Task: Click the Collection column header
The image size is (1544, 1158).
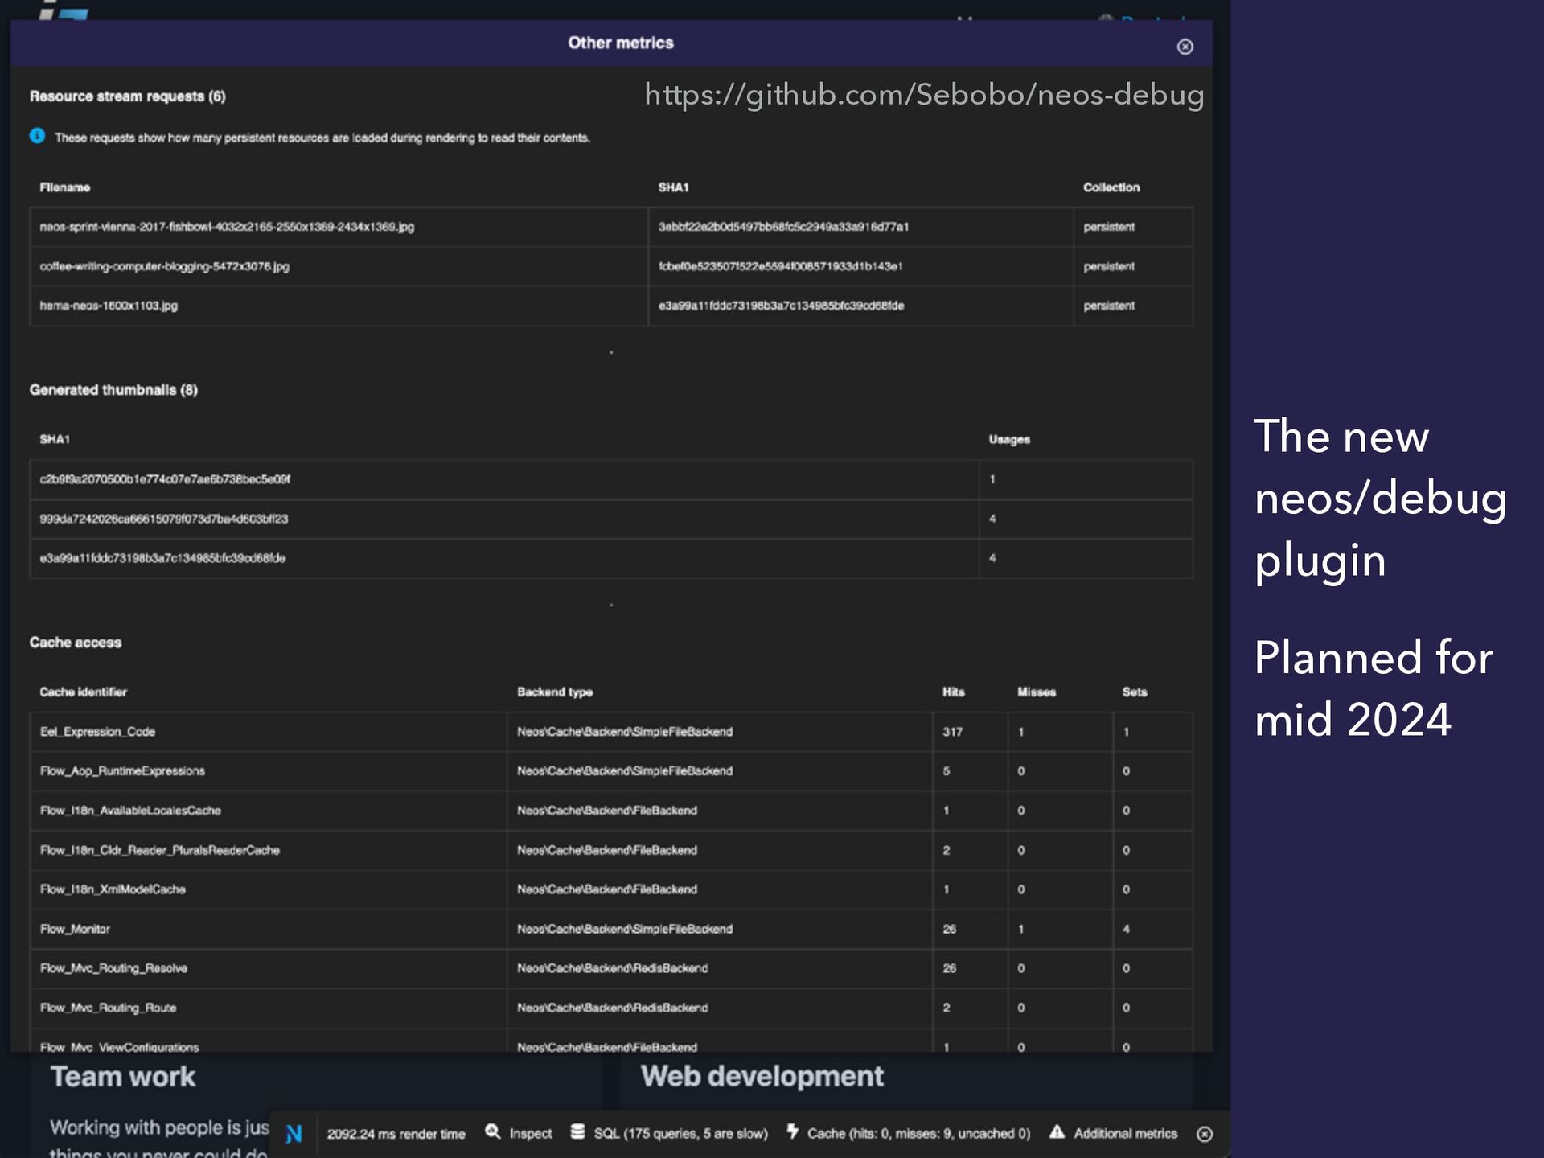Action: (x=1111, y=187)
